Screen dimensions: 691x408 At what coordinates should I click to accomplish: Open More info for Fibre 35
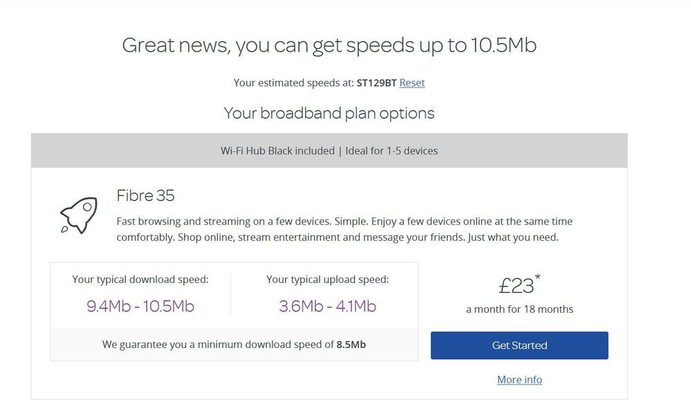click(x=519, y=379)
